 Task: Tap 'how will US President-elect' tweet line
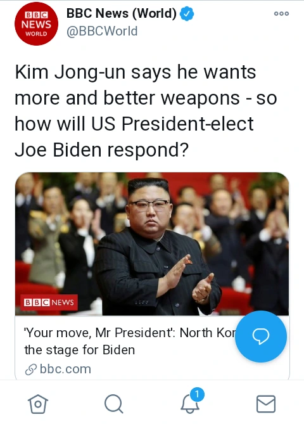134,124
